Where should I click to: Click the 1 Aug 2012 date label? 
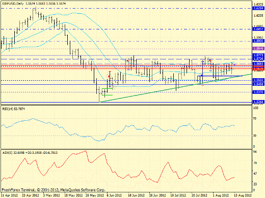(221, 195)
